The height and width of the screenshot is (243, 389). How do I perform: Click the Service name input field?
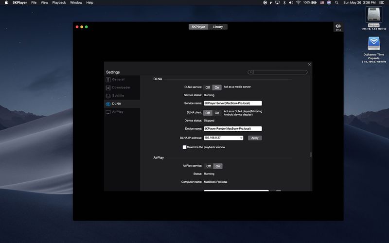point(233,103)
